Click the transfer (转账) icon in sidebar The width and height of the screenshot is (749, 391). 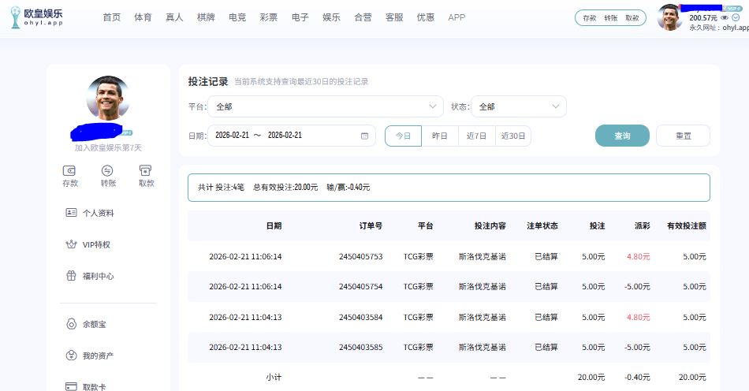(107, 170)
